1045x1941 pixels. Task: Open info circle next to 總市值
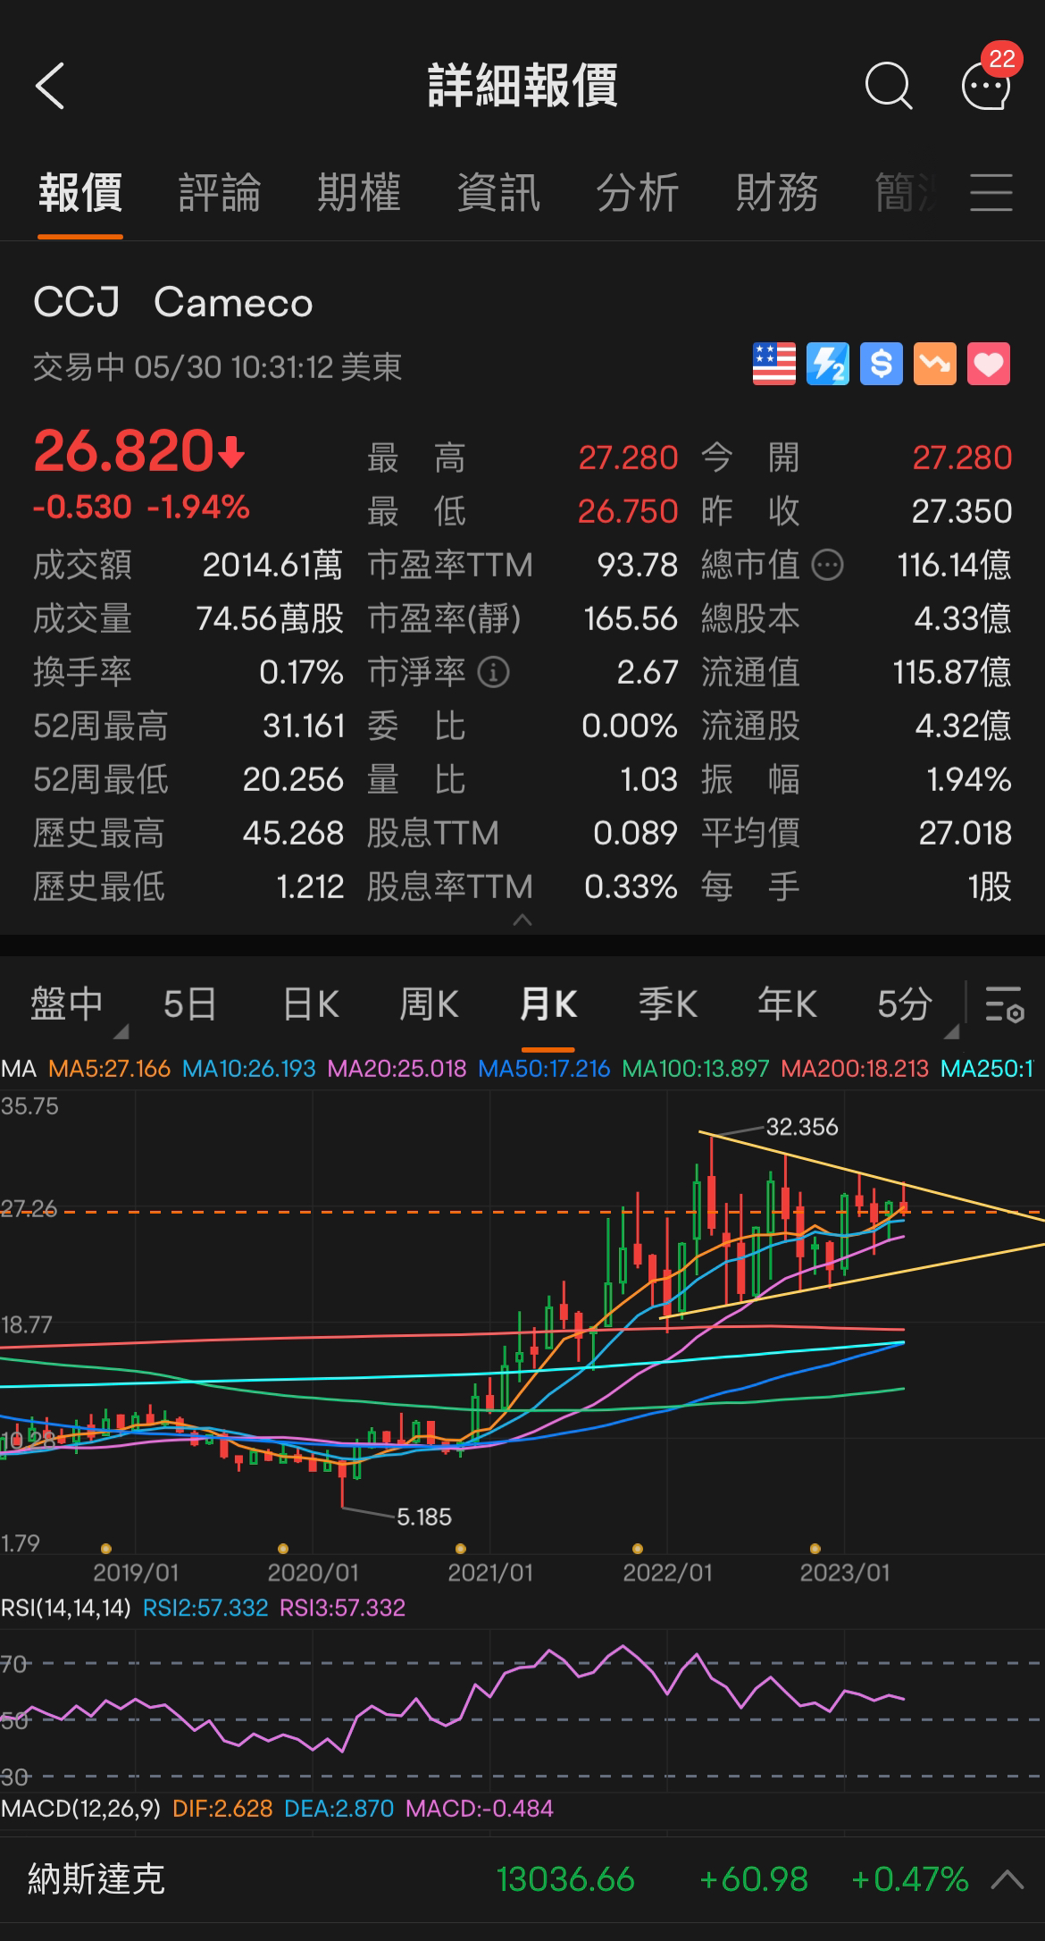(x=828, y=565)
